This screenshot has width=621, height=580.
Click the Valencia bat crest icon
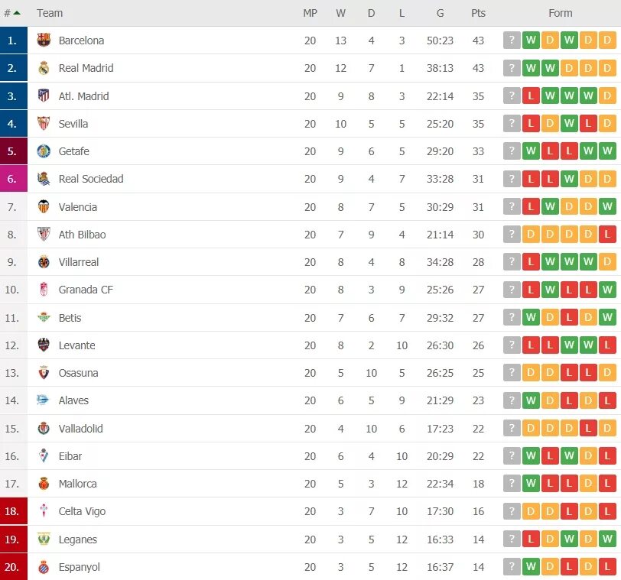(x=44, y=207)
